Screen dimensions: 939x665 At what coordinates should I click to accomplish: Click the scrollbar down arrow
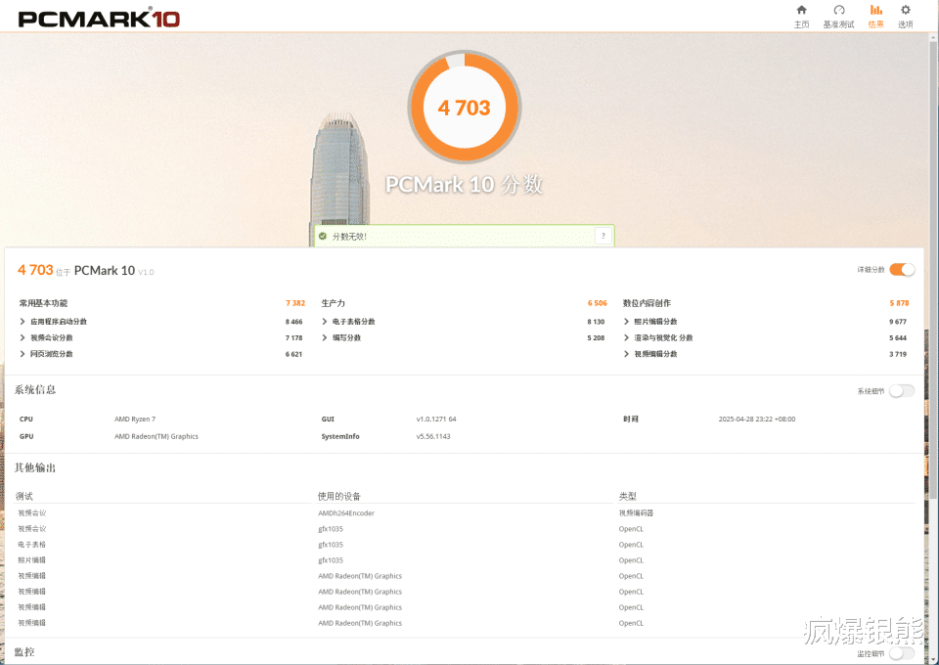(933, 659)
